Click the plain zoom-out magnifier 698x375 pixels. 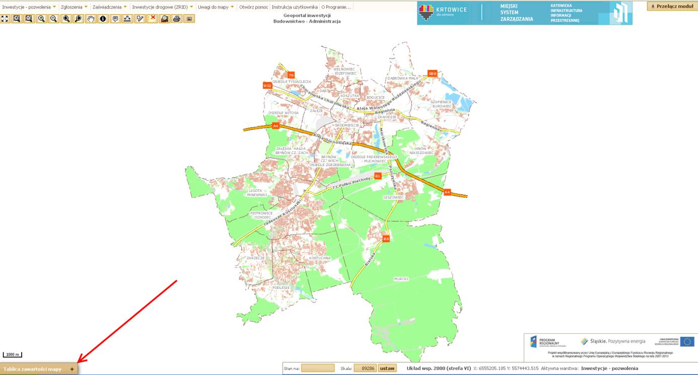coord(53,19)
